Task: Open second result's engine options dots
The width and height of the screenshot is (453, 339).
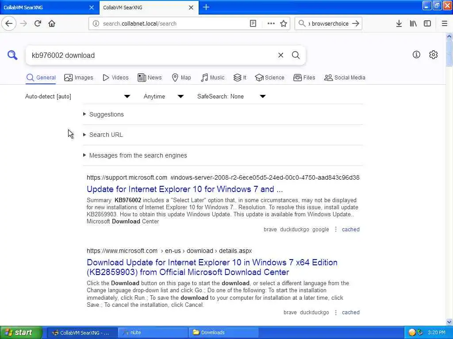Action: pos(335,313)
